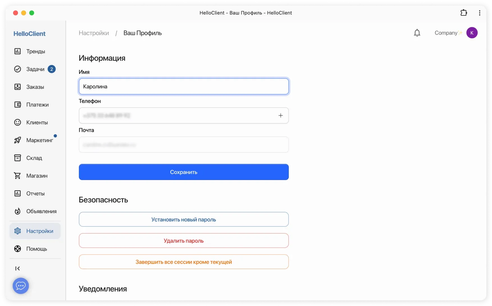Go to Задачи section

(x=35, y=69)
